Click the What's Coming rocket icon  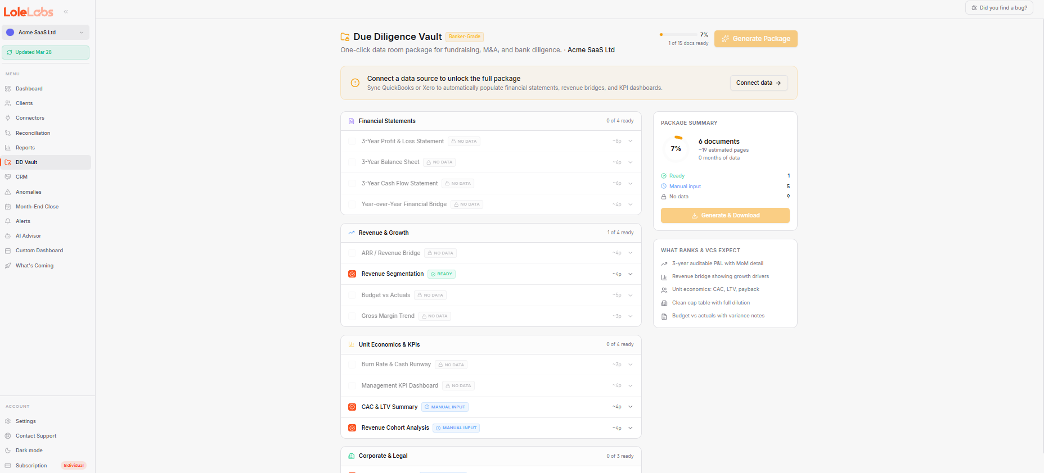tap(8, 266)
